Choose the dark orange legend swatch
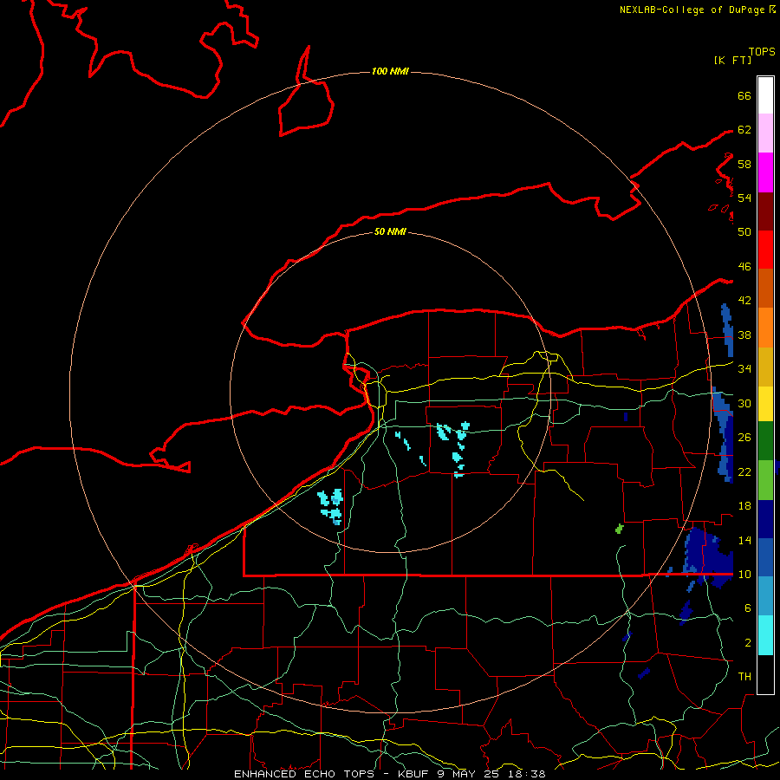Viewport: 780px width, 780px height. pos(765,289)
